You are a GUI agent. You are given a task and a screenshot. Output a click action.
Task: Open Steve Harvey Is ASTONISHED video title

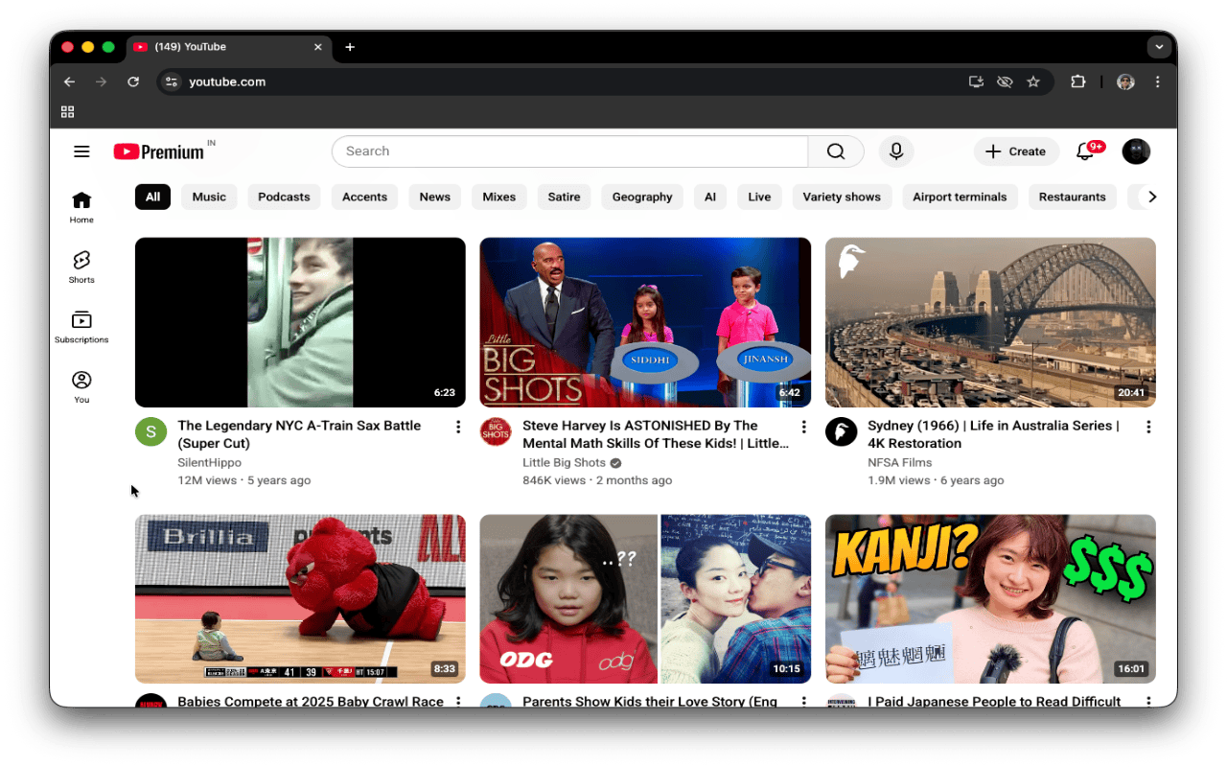656,434
